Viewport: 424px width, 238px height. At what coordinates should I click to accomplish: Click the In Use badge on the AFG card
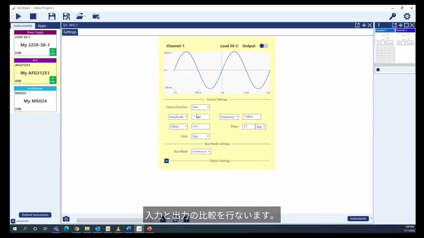pos(53,80)
